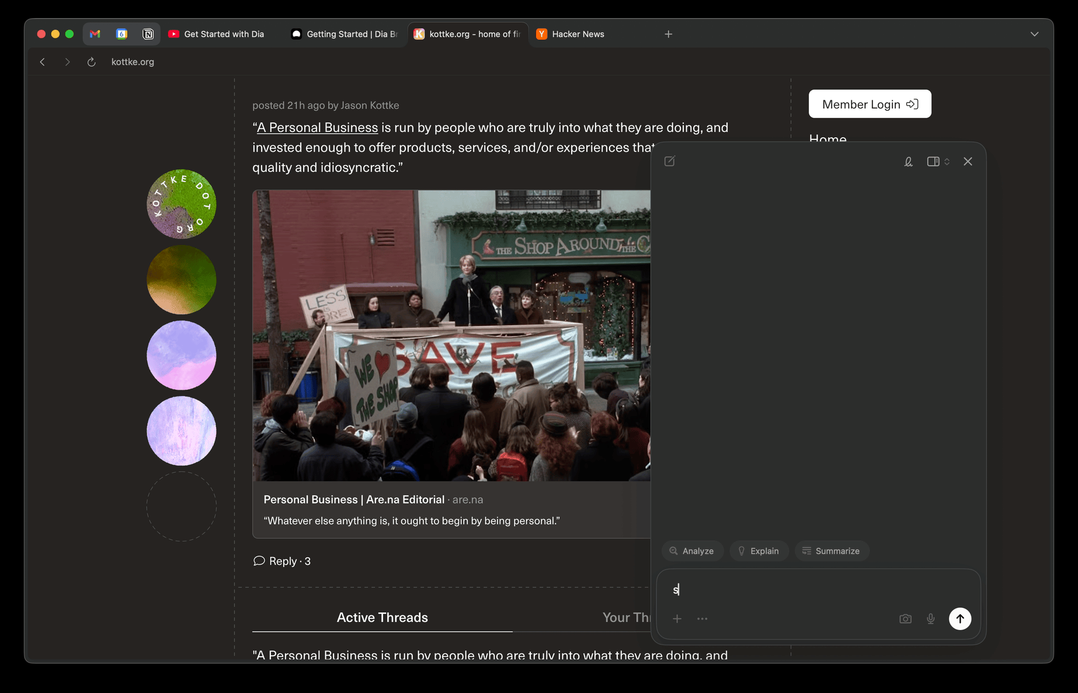The image size is (1078, 693).
Task: Select the empty dashed-circle theme option
Action: coord(181,506)
